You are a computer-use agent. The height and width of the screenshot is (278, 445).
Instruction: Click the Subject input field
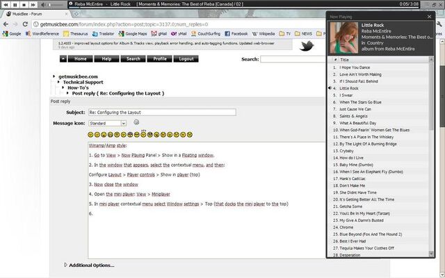(162, 113)
